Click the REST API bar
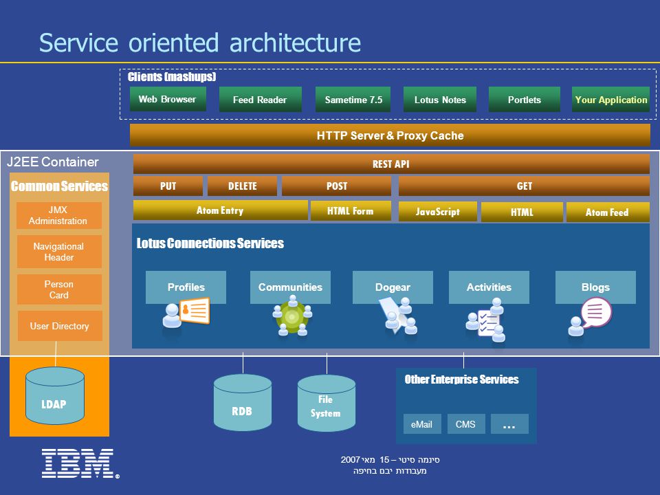This screenshot has width=660, height=495. point(391,164)
